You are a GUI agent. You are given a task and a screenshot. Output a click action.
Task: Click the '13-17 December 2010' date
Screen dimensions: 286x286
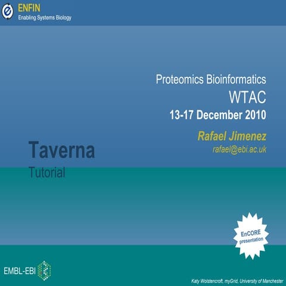[x=218, y=115]
